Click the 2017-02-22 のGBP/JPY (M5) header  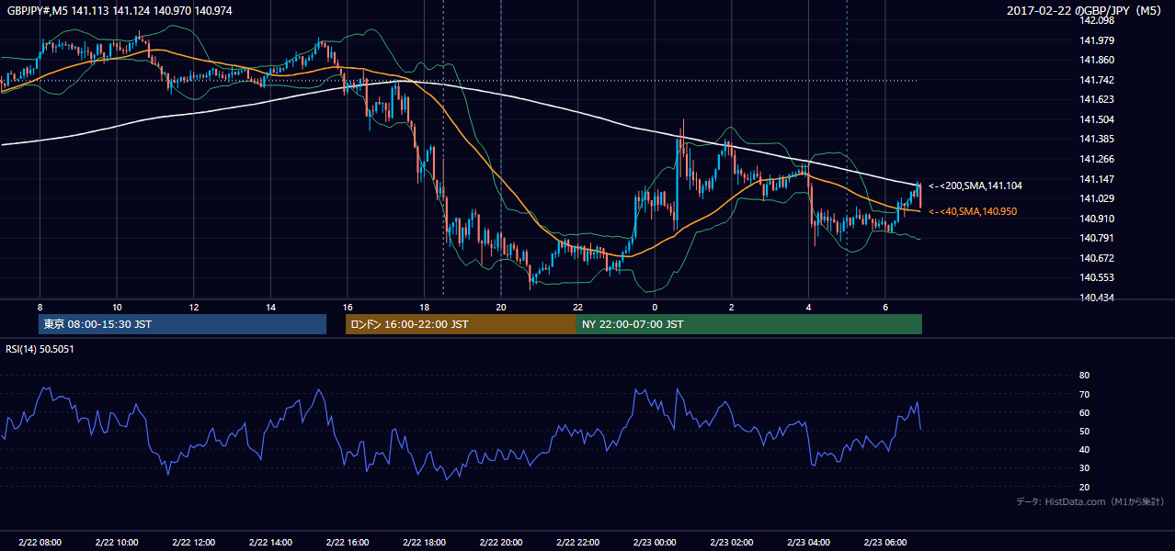(1086, 10)
